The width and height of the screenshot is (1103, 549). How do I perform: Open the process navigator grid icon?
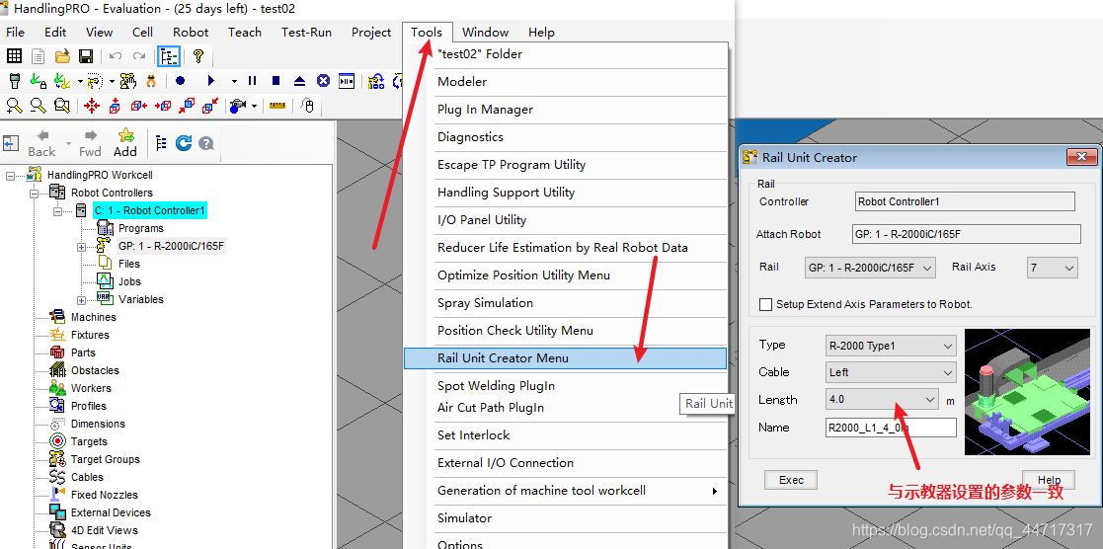(x=14, y=56)
